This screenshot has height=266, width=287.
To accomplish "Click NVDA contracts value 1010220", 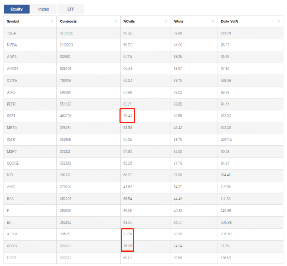I will click(66, 45).
